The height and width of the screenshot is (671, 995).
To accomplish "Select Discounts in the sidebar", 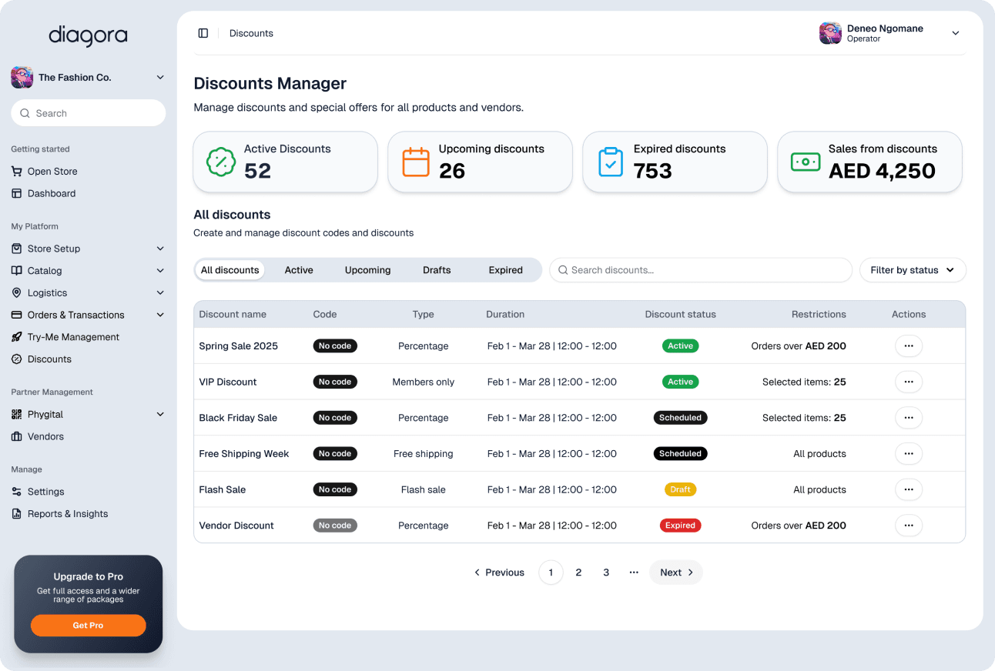I will [x=49, y=359].
